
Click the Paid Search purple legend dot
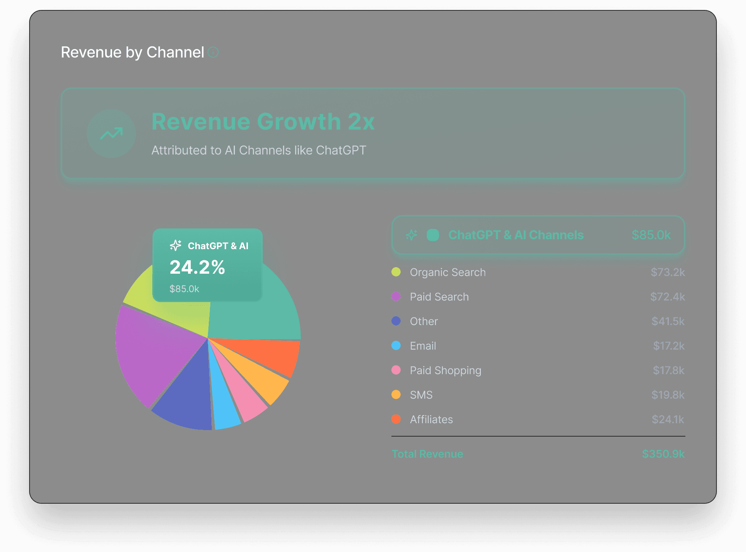coord(396,297)
